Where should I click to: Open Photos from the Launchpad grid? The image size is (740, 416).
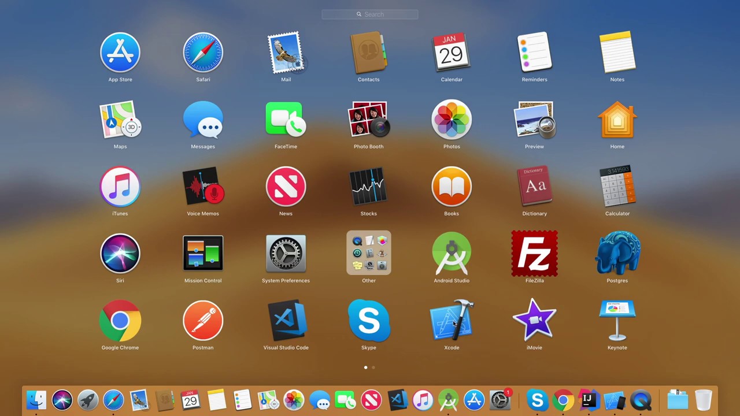(x=452, y=120)
